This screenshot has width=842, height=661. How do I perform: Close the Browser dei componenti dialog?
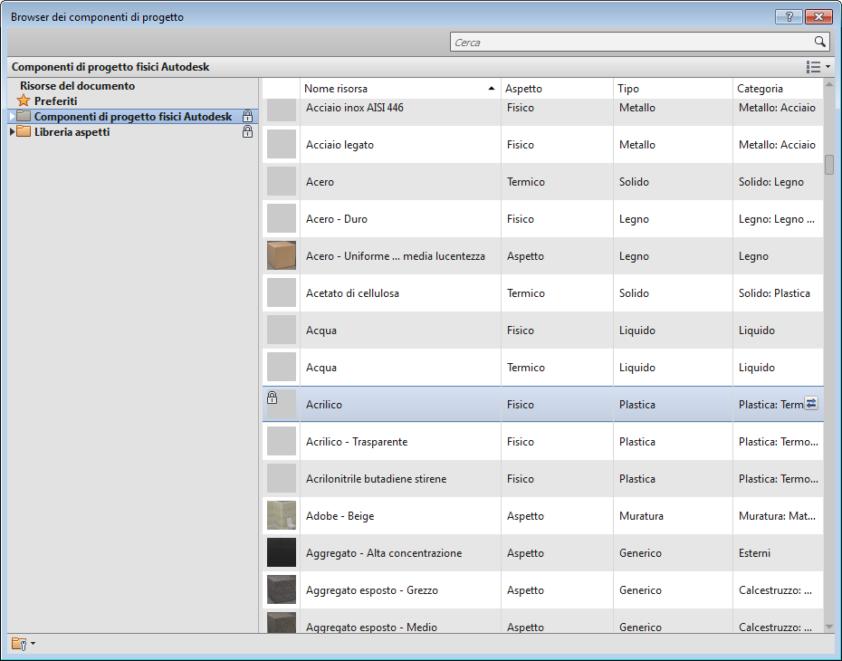point(818,16)
